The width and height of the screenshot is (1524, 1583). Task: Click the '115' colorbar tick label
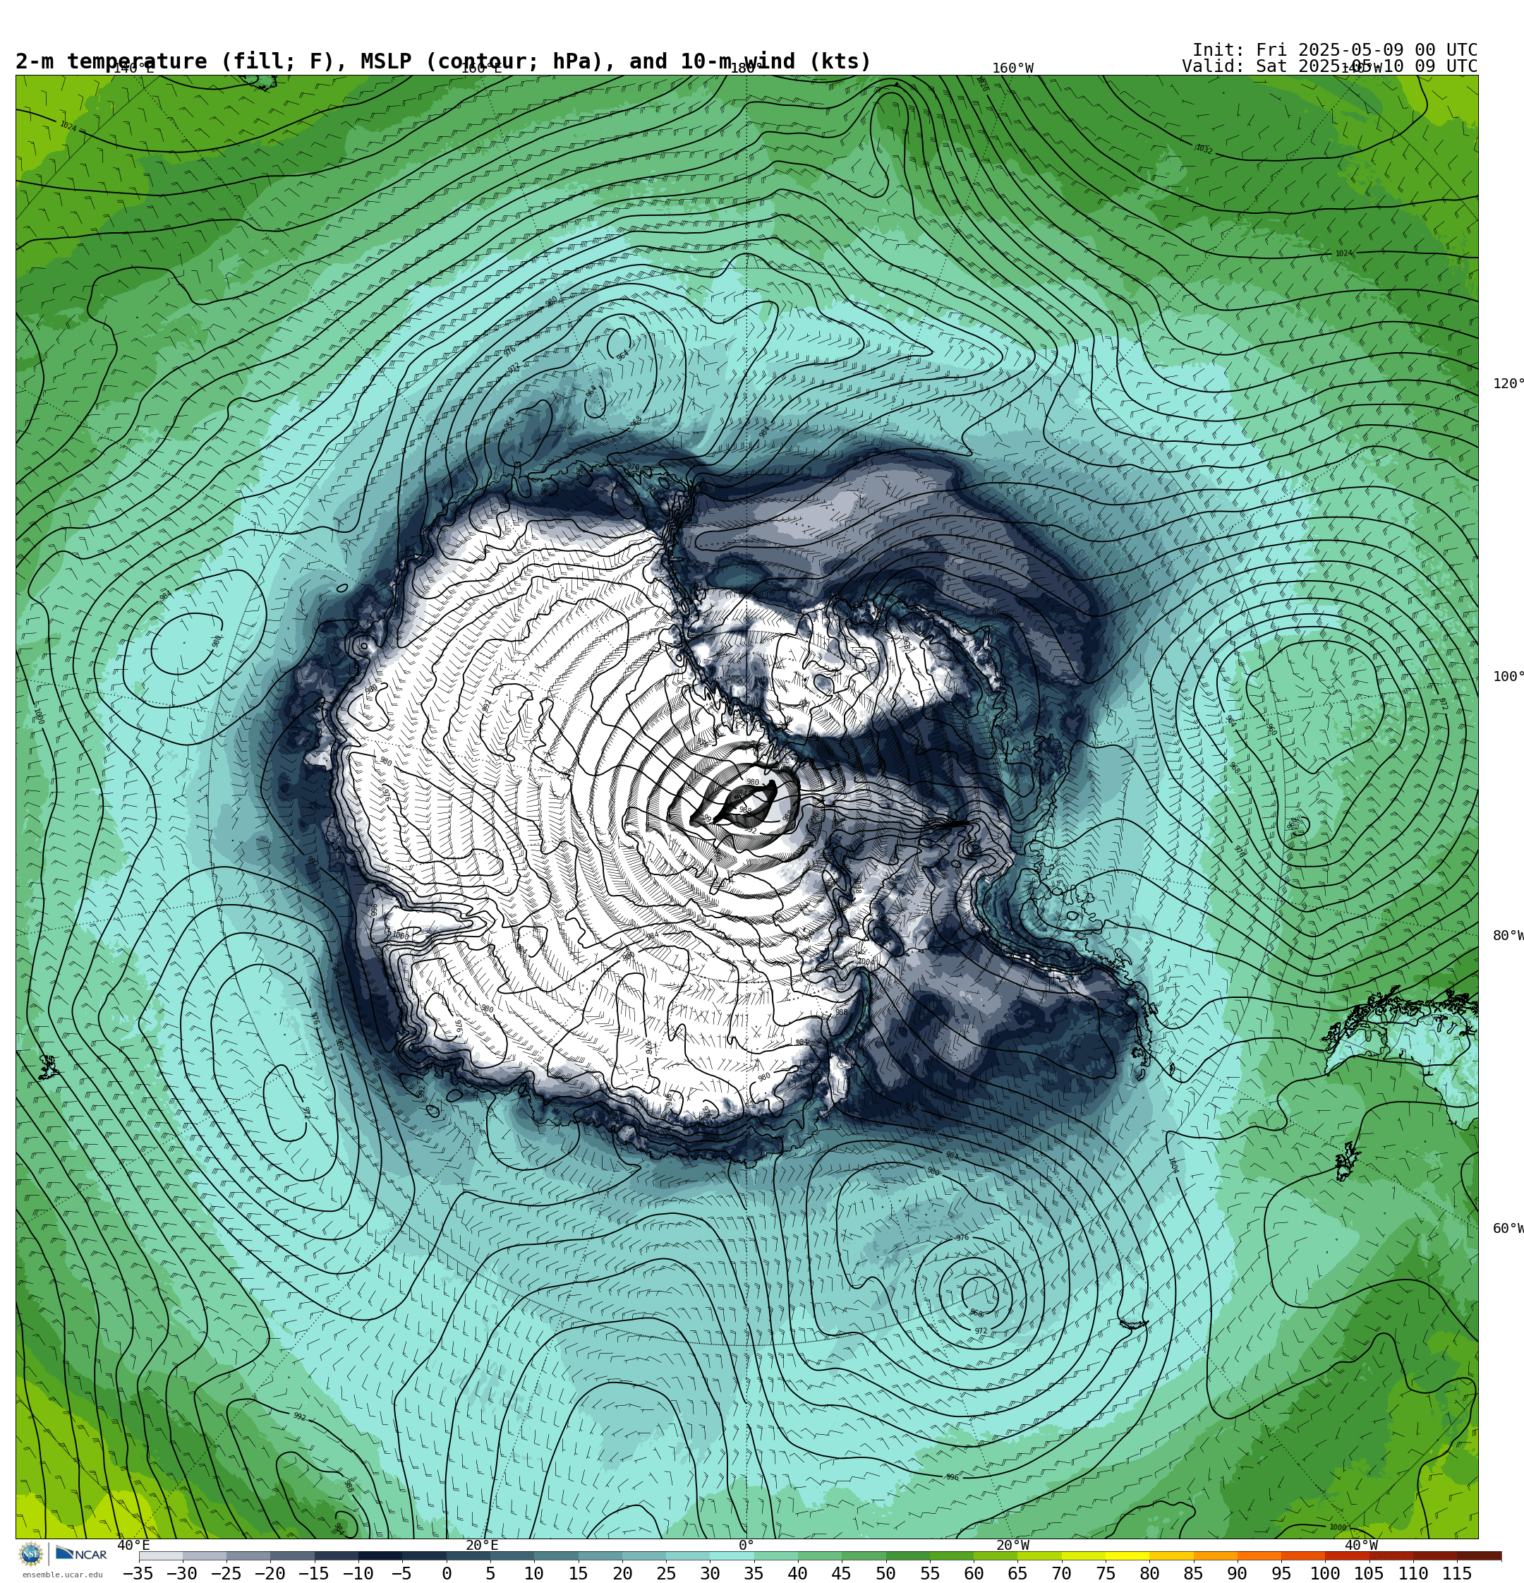1457,1573
